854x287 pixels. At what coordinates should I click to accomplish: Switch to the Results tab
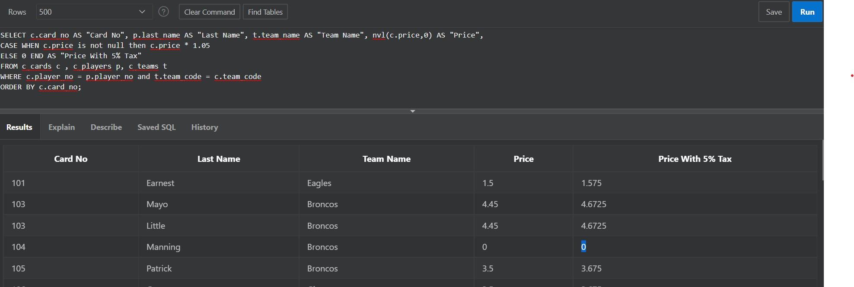(19, 127)
